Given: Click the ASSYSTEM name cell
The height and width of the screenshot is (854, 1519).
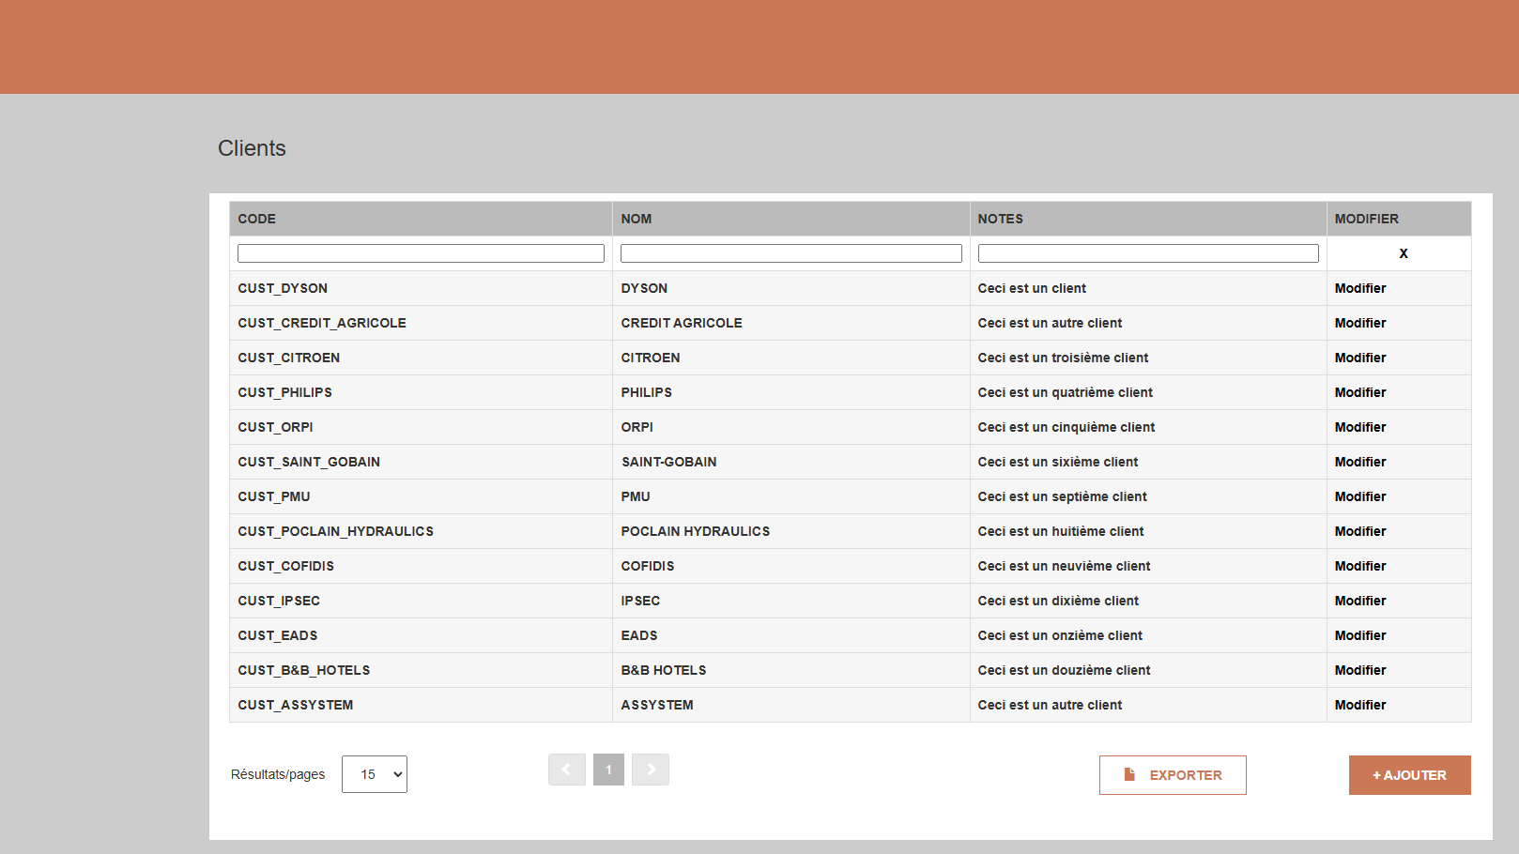Looking at the screenshot, I should tap(791, 705).
